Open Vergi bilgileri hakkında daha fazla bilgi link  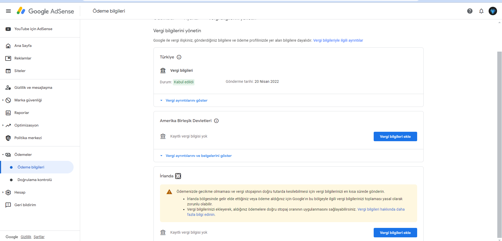[x=381, y=209]
